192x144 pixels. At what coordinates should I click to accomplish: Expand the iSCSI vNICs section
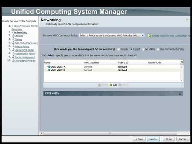point(180,93)
